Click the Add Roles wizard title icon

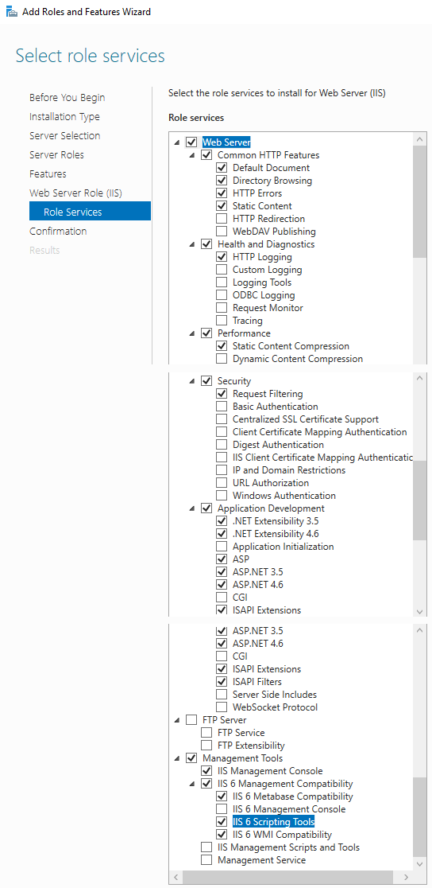[x=11, y=11]
